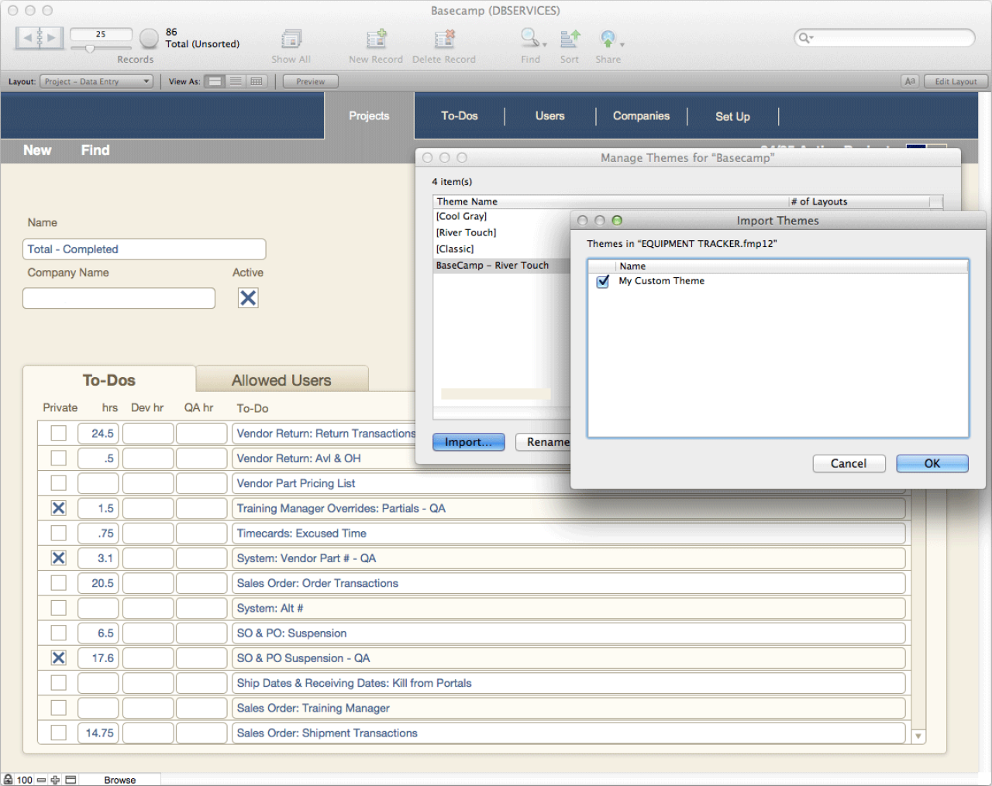Image resolution: width=992 pixels, height=786 pixels.
Task: Go to next record in book icon
Action: coord(51,37)
